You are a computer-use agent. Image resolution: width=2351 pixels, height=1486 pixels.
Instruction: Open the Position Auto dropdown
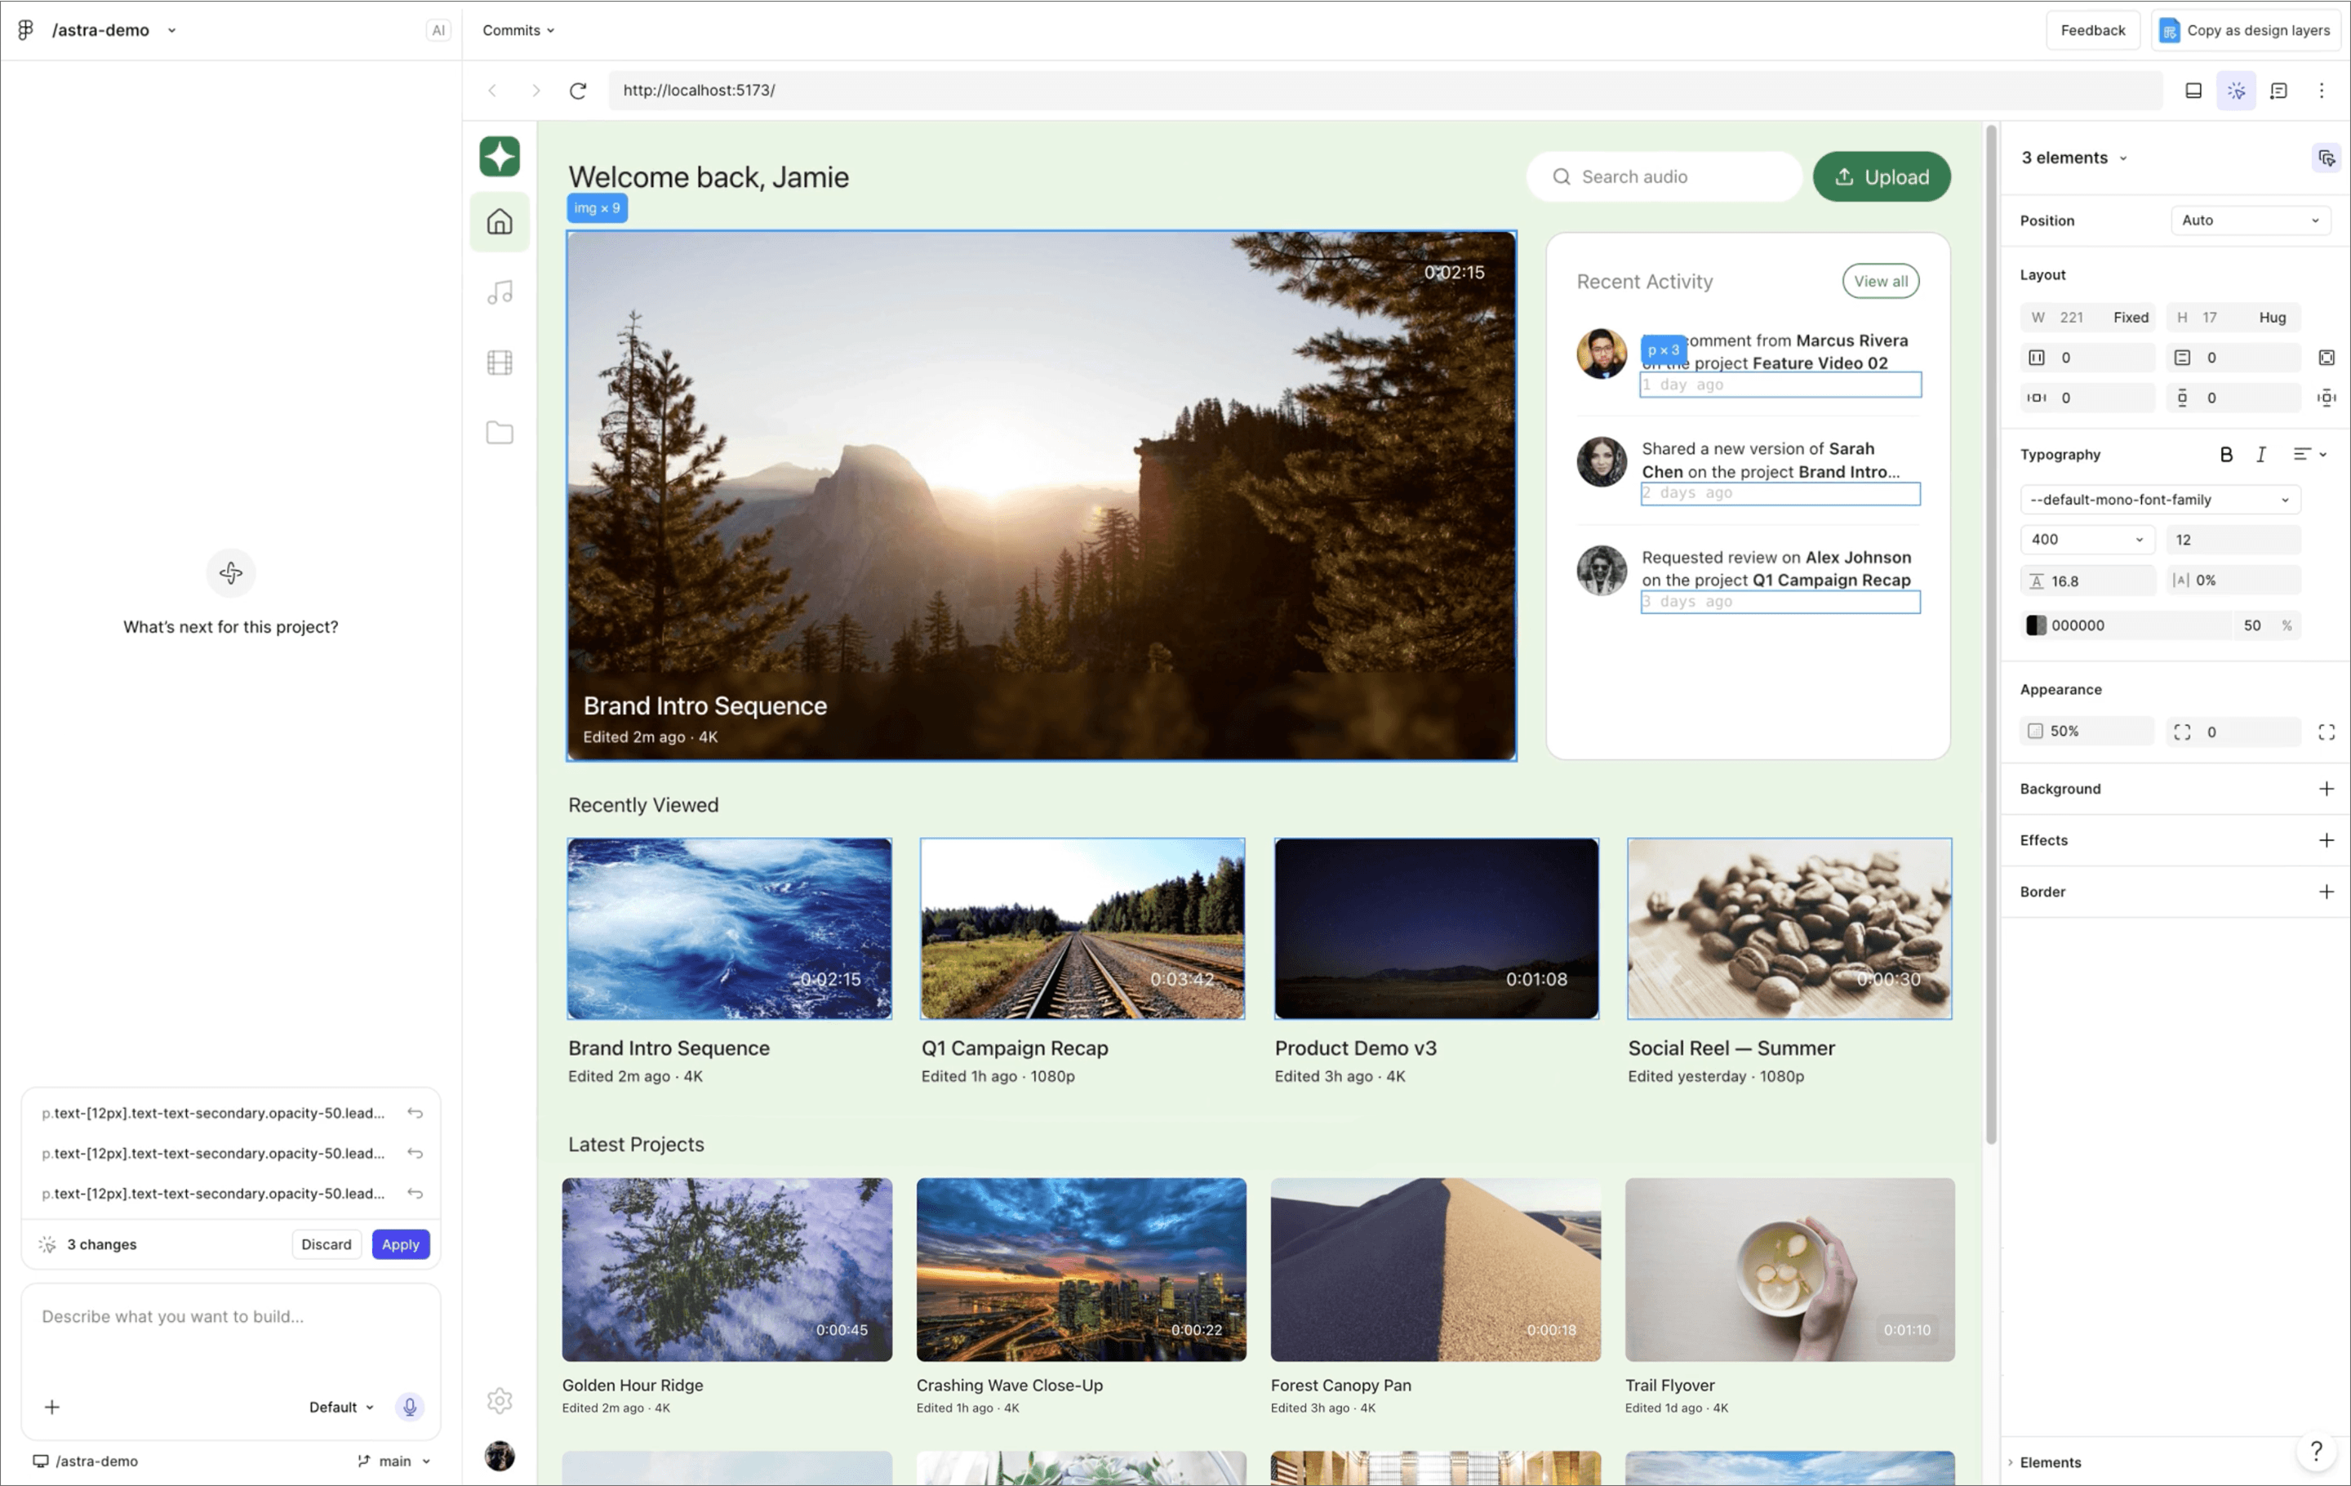point(2251,220)
